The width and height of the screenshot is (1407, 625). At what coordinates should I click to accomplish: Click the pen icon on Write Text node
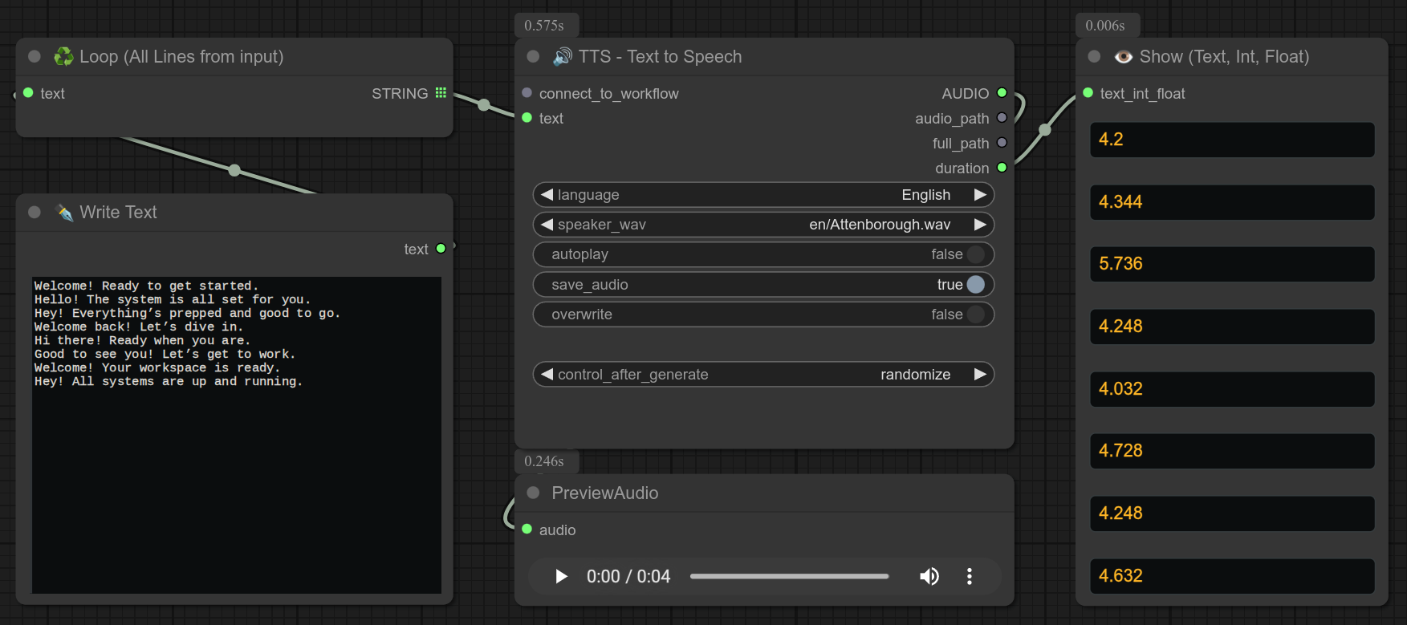pyautogui.click(x=64, y=212)
